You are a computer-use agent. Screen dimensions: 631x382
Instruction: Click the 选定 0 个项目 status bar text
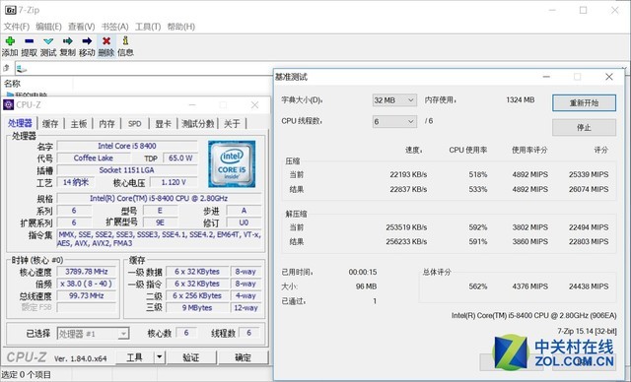coord(27,375)
